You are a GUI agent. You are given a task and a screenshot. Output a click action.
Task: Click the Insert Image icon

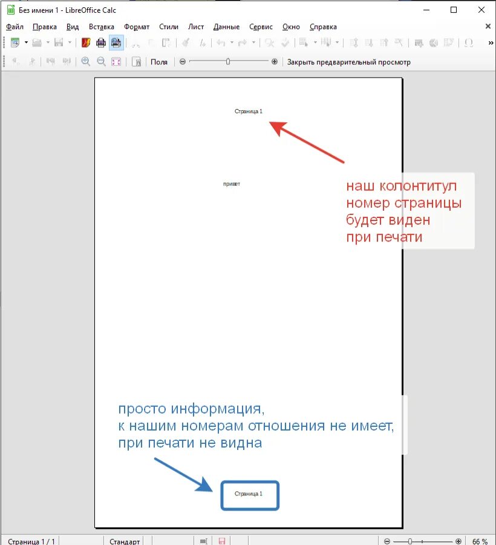(x=419, y=43)
